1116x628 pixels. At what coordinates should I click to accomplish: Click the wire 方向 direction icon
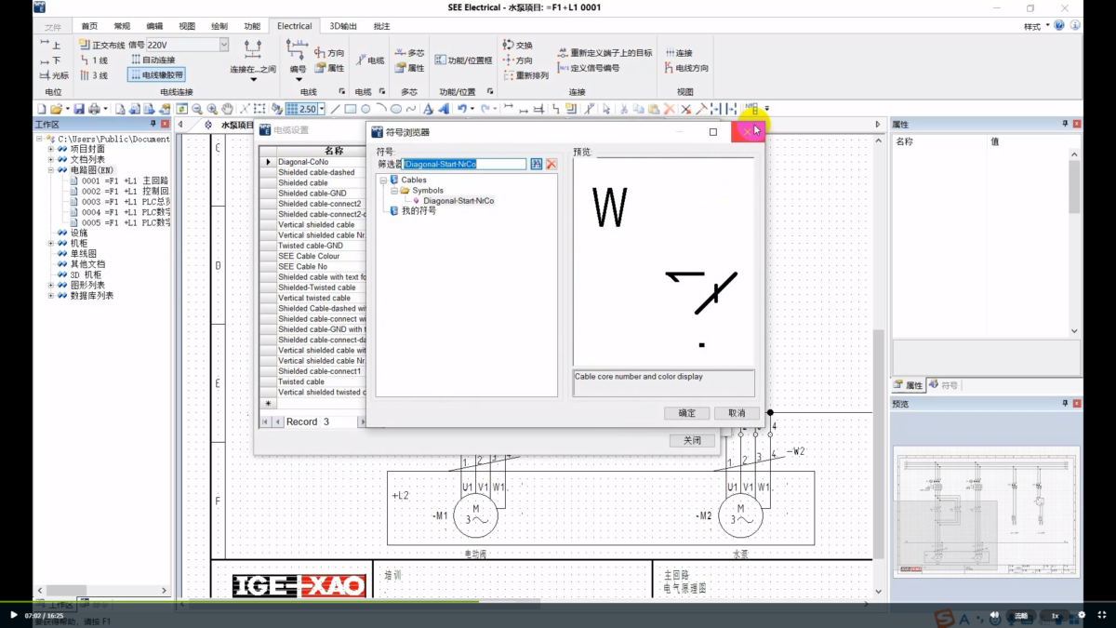[x=329, y=53]
